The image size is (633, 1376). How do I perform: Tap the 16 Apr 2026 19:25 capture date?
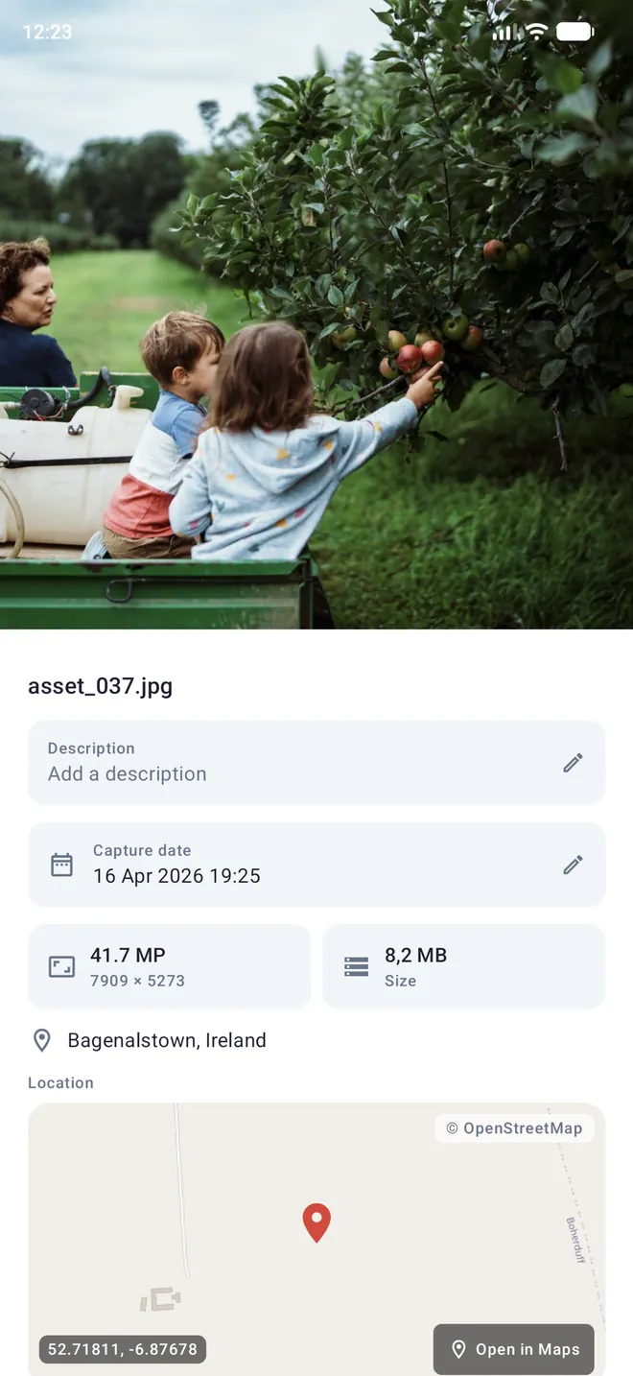click(x=176, y=875)
